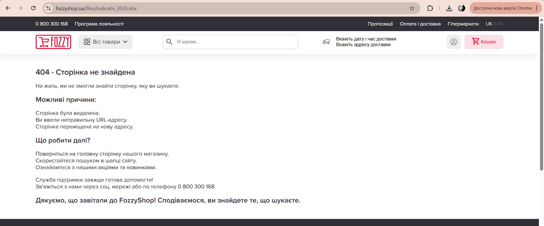The width and height of the screenshot is (544, 226).
Task: Open the Кошик cart button
Action: click(x=484, y=42)
